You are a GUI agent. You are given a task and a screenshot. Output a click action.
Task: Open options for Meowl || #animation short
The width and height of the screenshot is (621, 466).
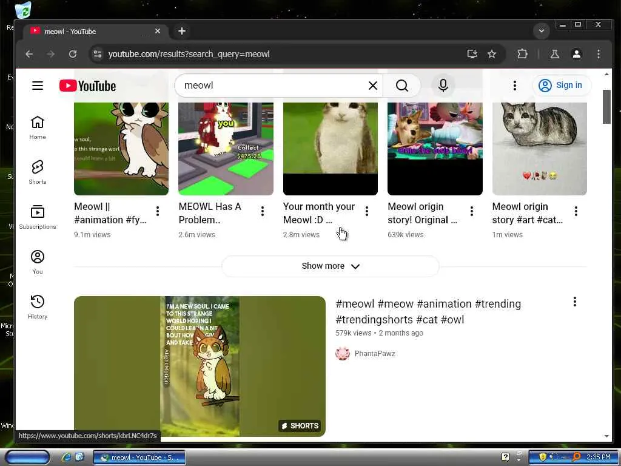click(158, 211)
